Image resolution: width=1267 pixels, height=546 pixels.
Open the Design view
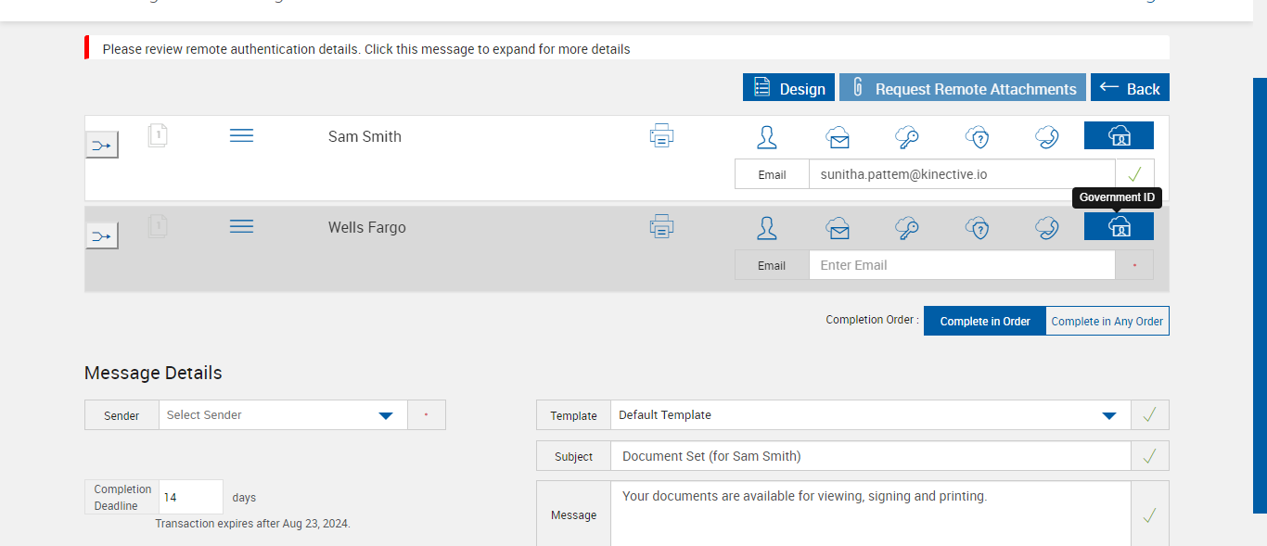(788, 88)
